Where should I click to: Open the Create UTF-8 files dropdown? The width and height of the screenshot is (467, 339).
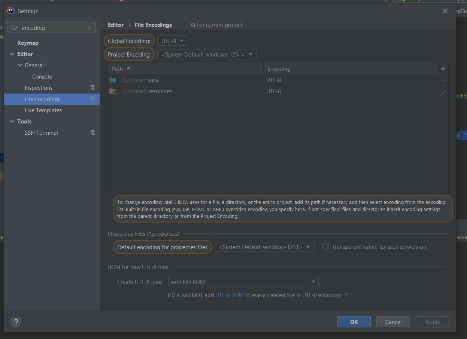tap(243, 282)
